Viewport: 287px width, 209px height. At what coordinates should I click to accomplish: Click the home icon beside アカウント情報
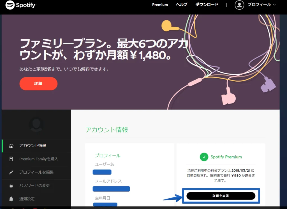point(11,146)
